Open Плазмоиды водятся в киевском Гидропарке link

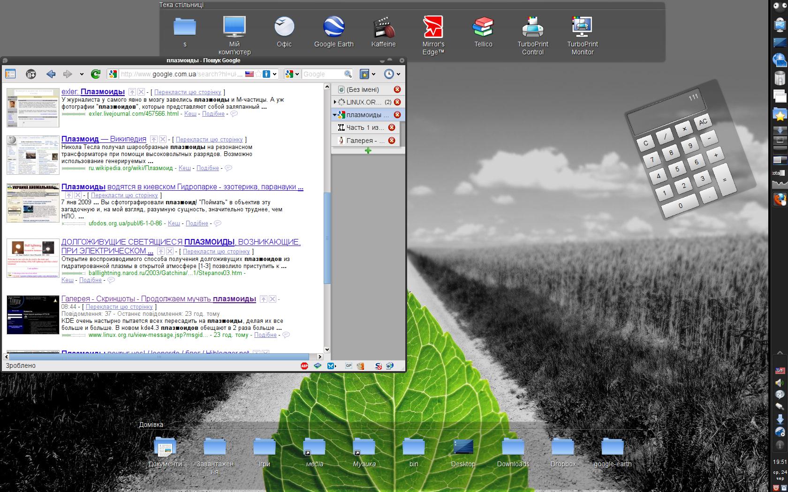(182, 187)
